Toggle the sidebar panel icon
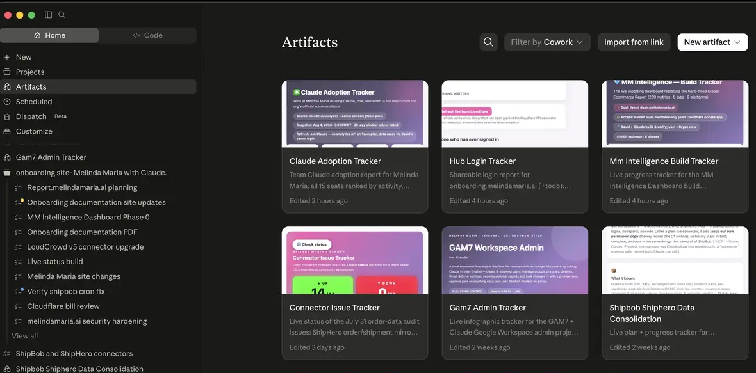Viewport: 756px width, 373px height. point(48,15)
